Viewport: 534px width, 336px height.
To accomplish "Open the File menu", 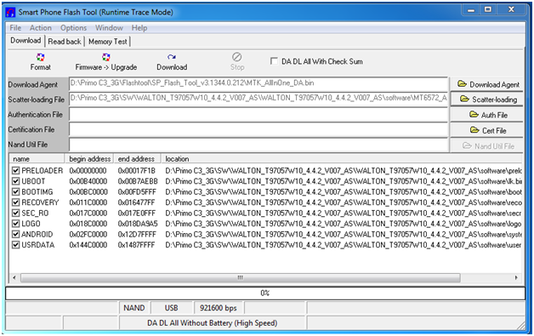I will coord(15,28).
